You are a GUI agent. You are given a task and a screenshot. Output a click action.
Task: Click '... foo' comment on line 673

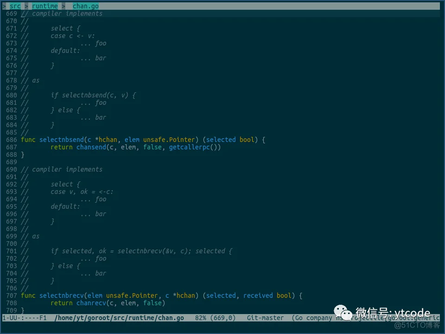(93, 43)
